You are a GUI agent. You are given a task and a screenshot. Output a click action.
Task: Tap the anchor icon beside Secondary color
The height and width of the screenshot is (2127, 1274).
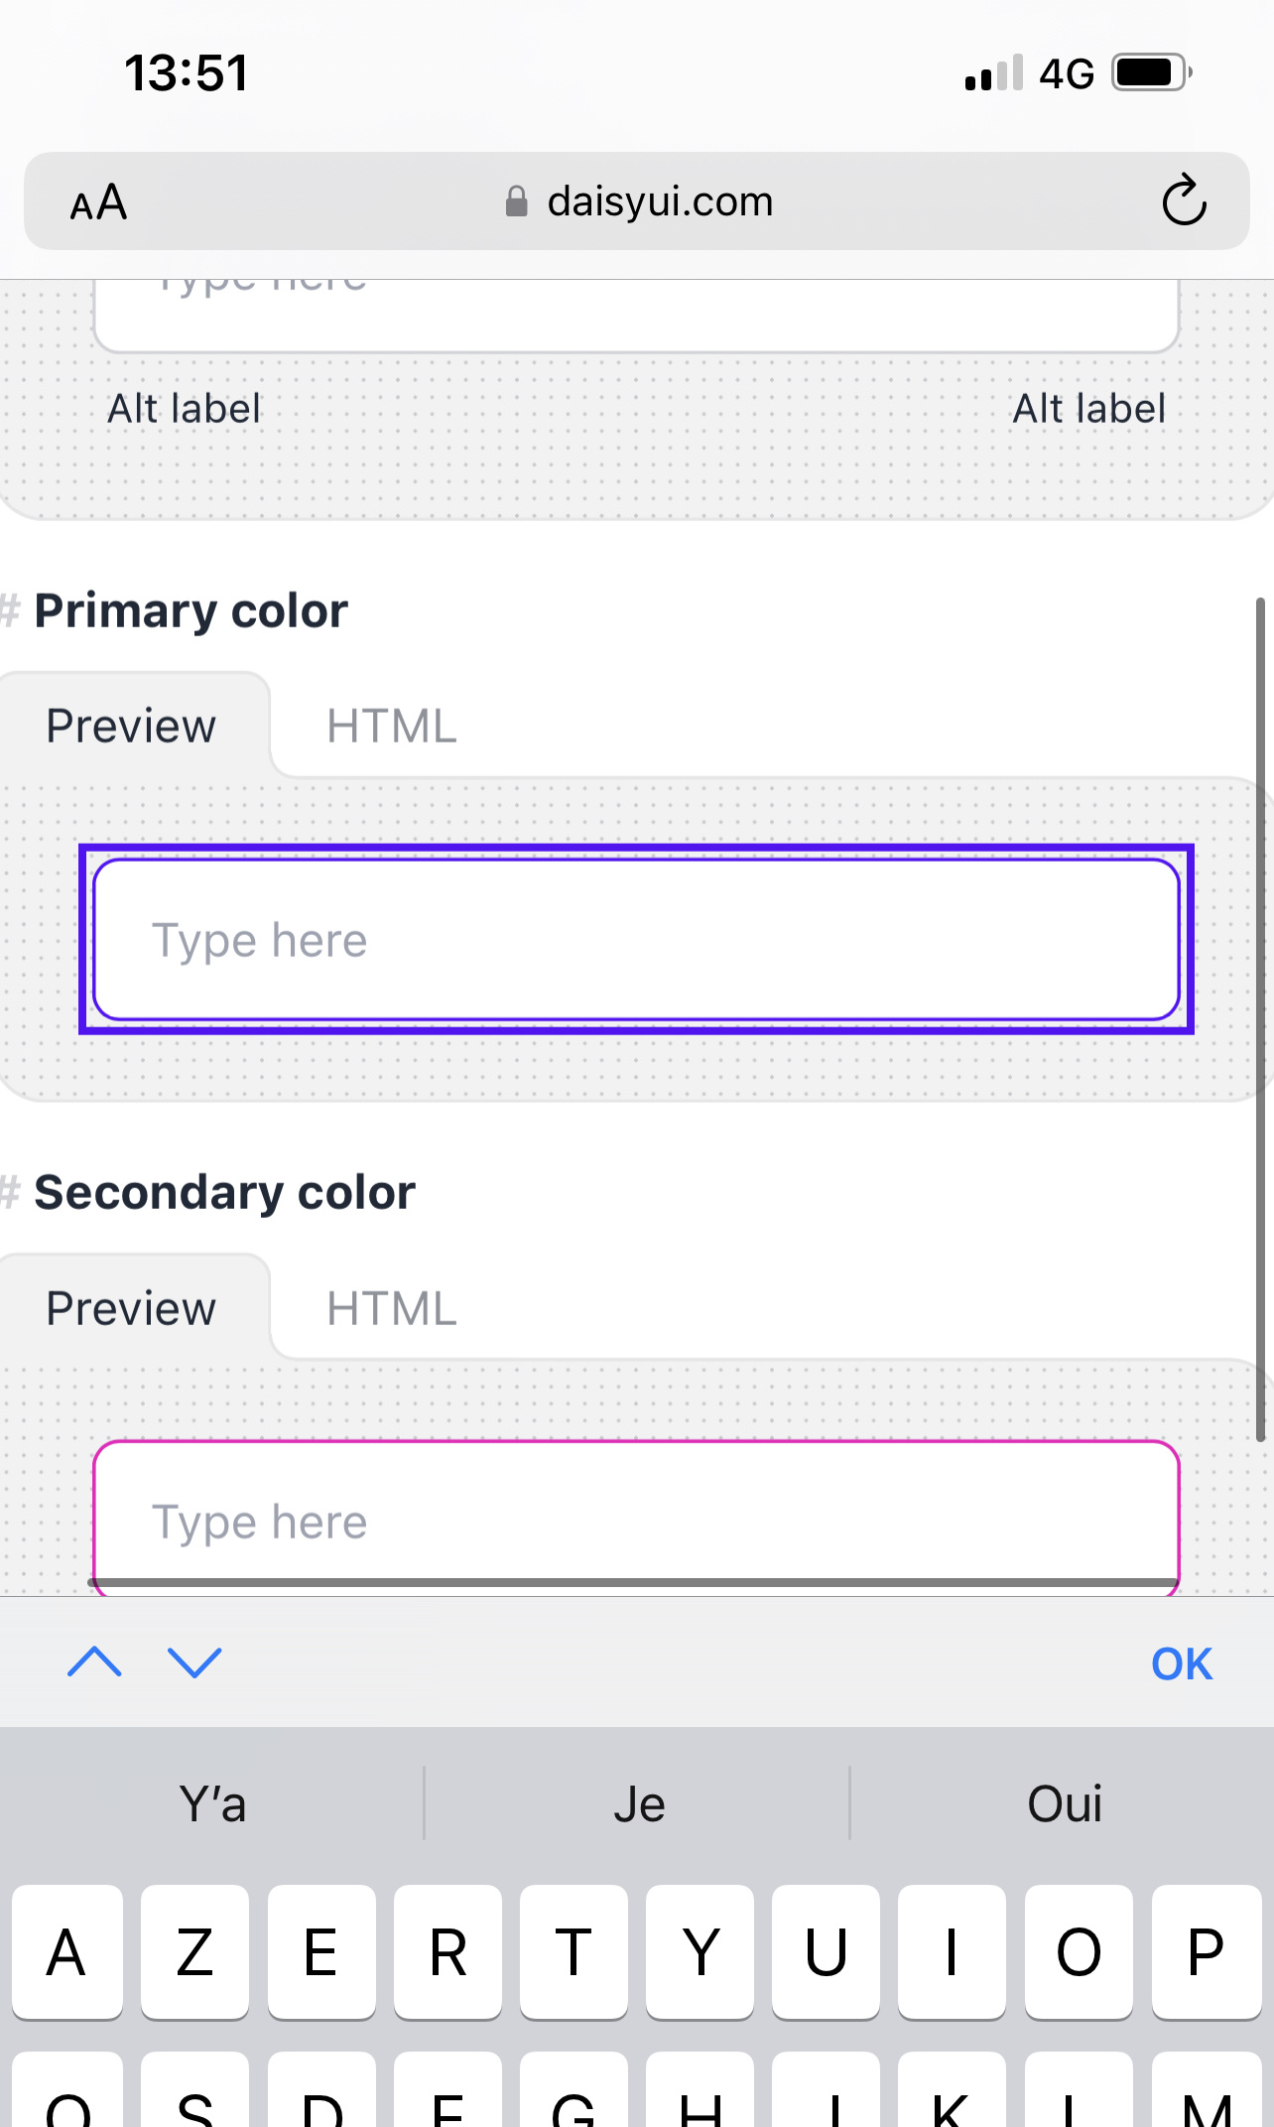[x=10, y=1191]
